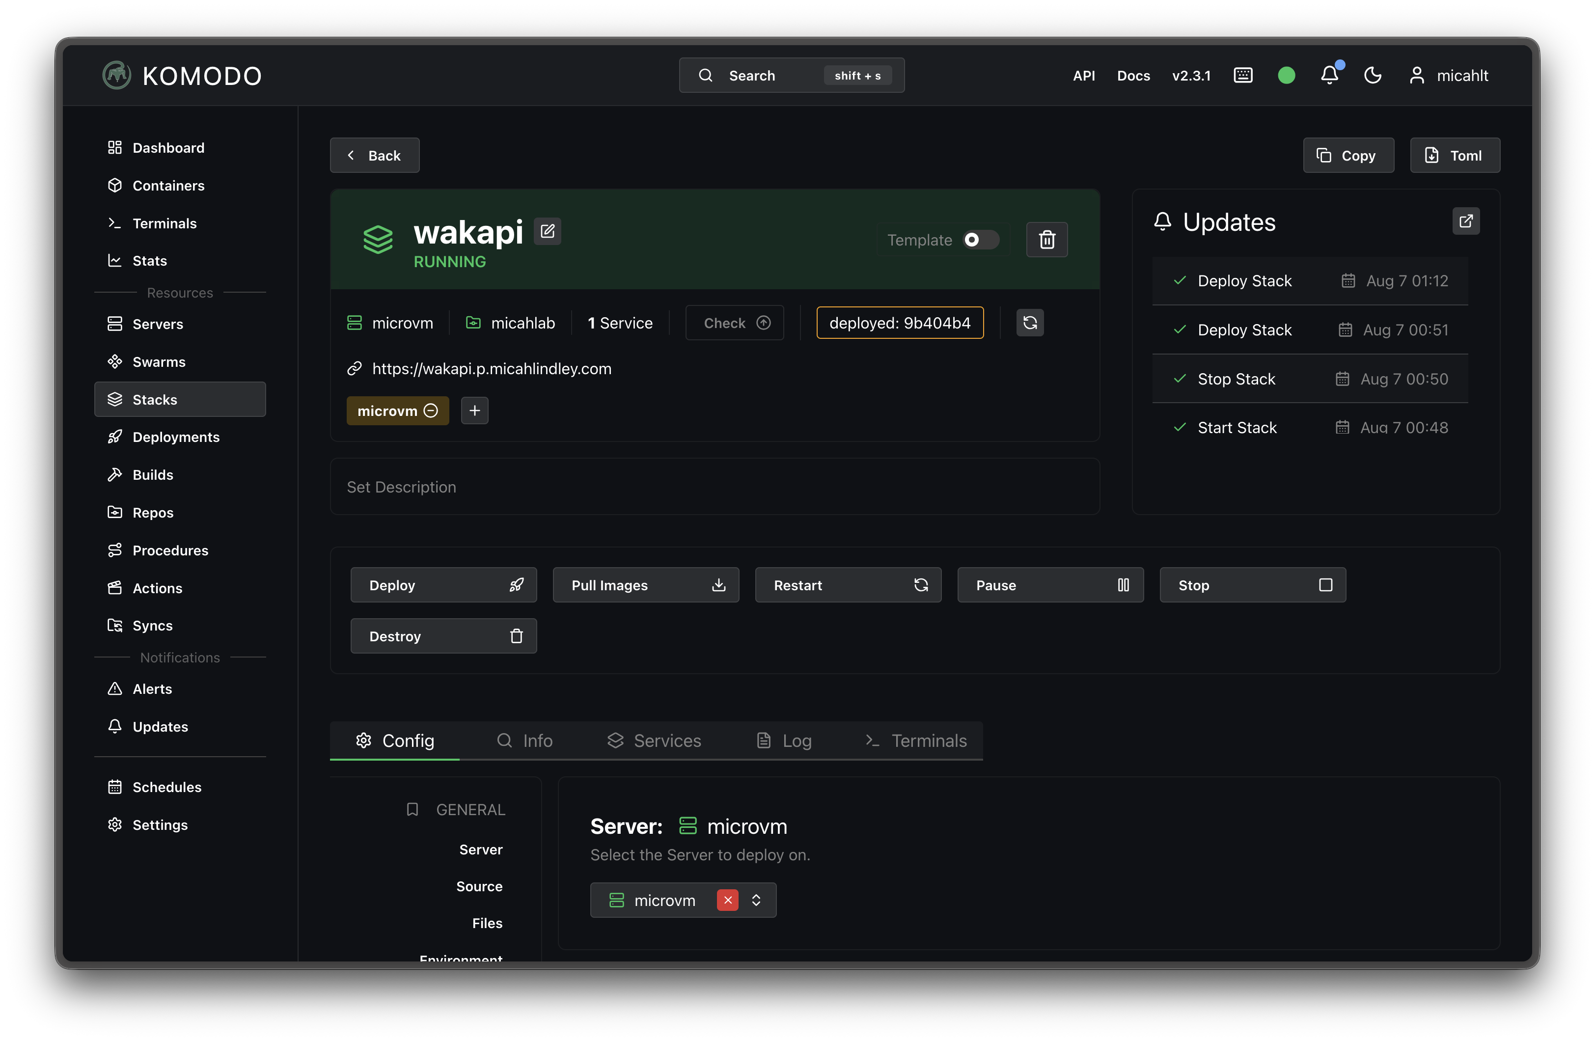Open Schedules in sidebar
This screenshot has height=1042, width=1595.
pyautogui.click(x=180, y=787)
